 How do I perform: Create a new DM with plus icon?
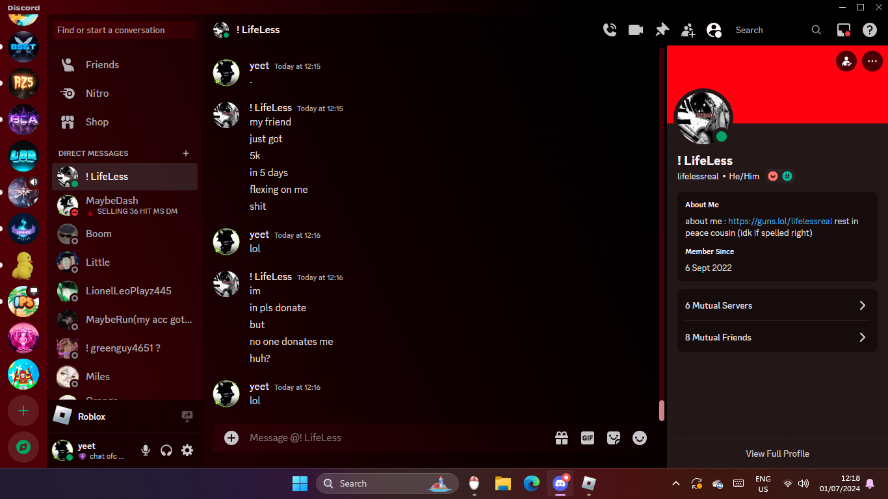tap(186, 153)
